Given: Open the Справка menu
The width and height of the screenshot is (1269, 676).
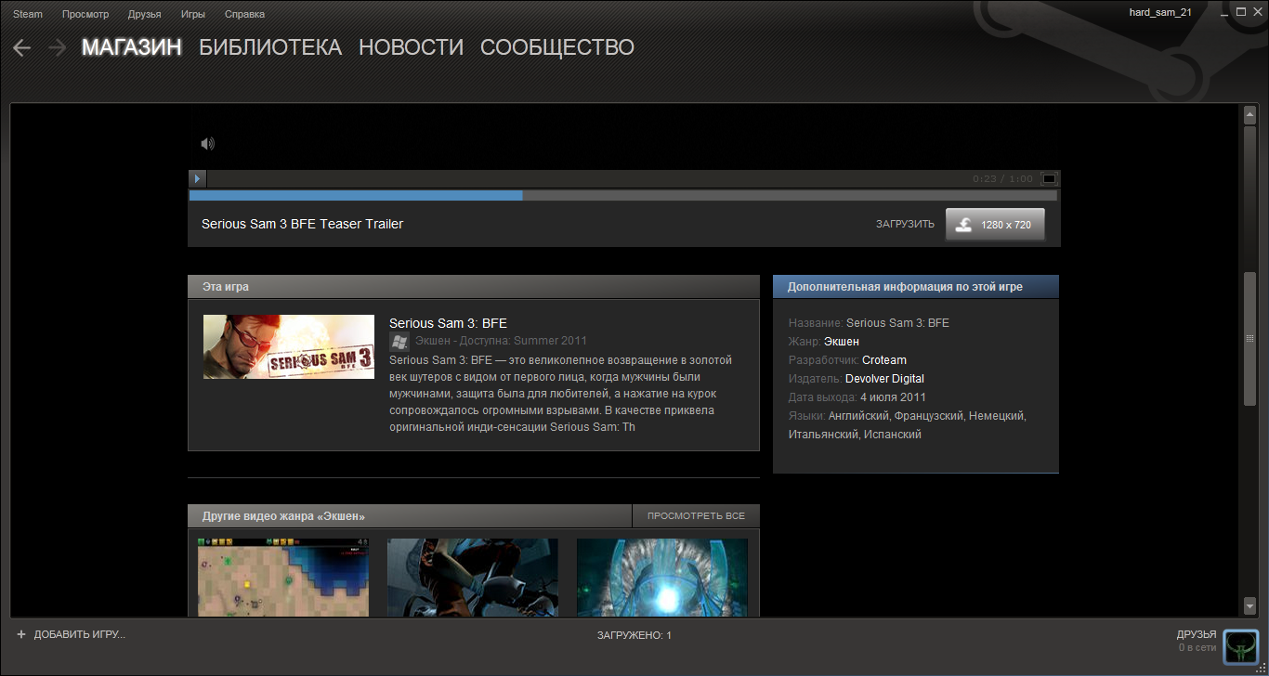Looking at the screenshot, I should 244,14.
